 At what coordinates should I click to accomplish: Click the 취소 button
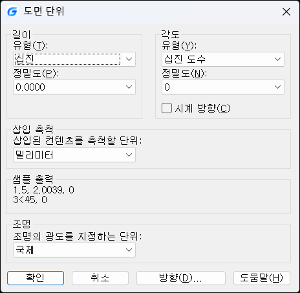[100, 278]
